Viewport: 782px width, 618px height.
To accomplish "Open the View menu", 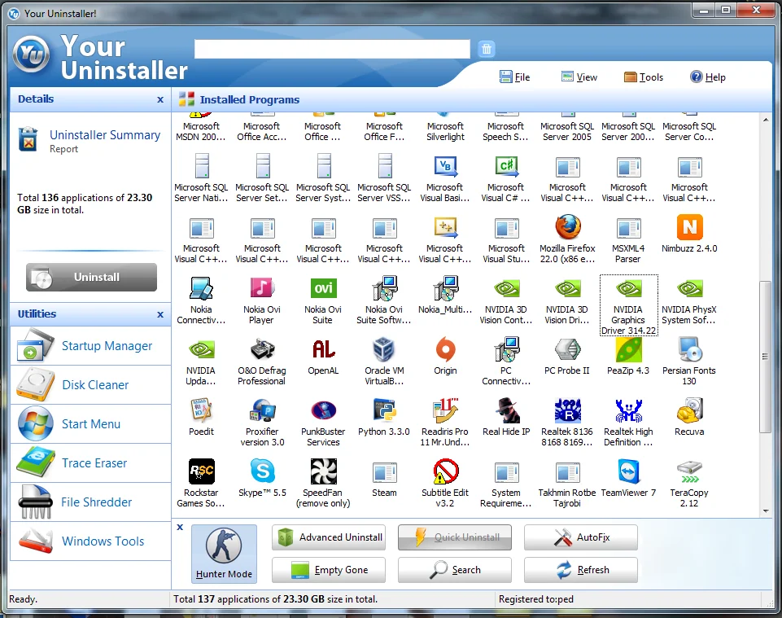I will 579,77.
